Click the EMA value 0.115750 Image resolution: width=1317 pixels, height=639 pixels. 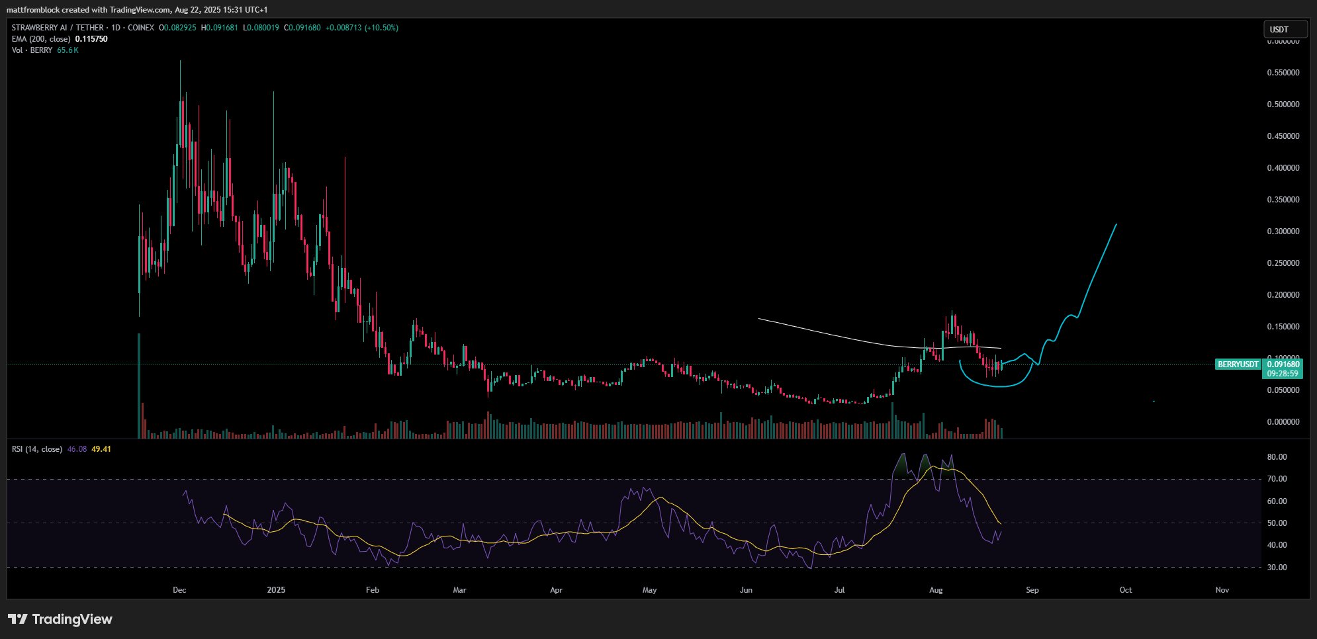tap(91, 39)
